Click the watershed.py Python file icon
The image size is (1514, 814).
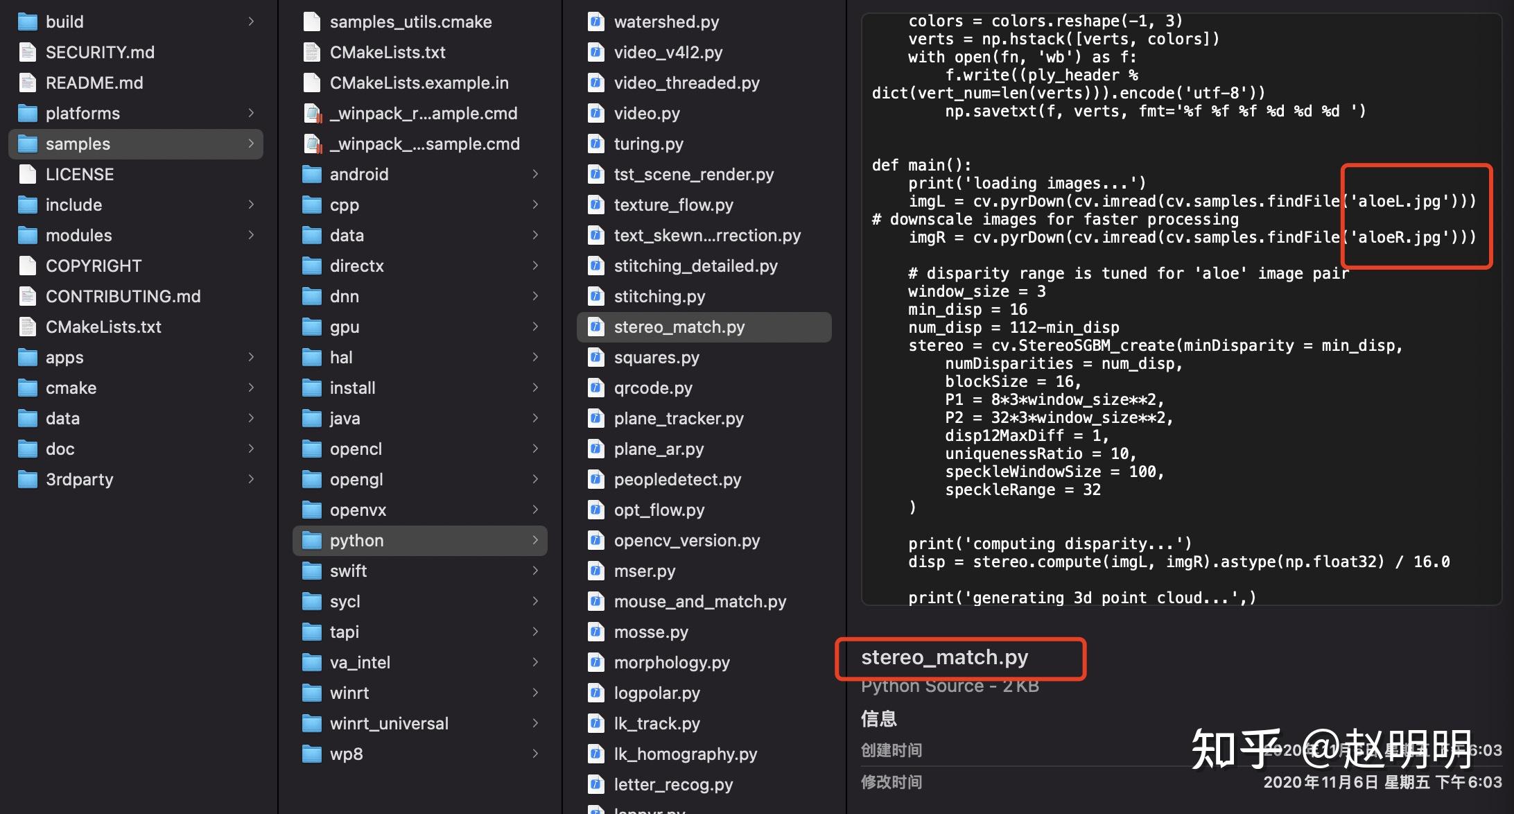(595, 22)
